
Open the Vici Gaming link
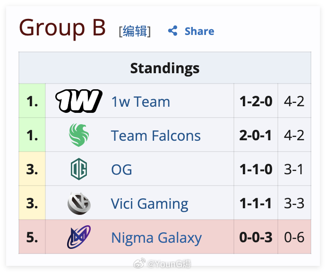pyautogui.click(x=149, y=204)
